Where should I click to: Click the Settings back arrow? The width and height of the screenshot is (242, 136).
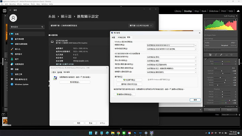(x=10, y=10)
